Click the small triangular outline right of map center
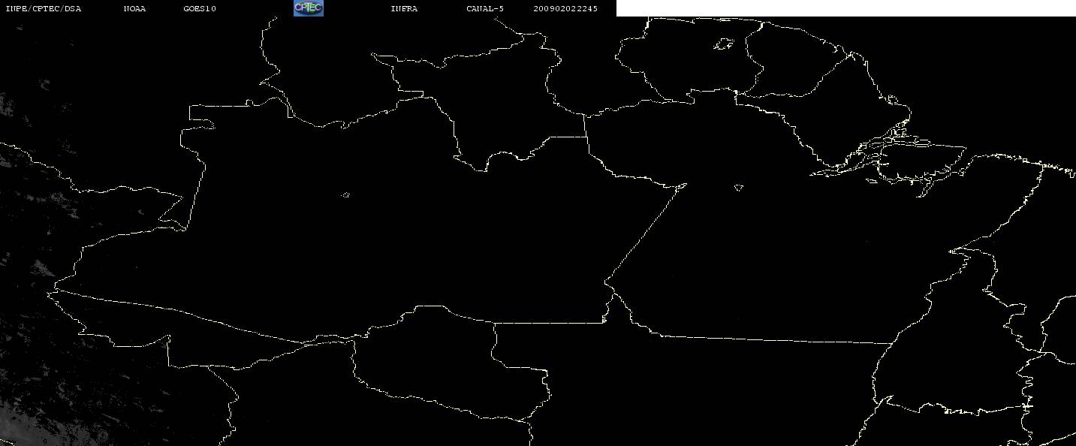 [739, 188]
